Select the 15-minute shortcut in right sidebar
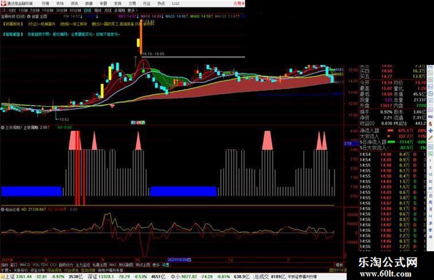This screenshot has height=280, width=434. (430, 175)
